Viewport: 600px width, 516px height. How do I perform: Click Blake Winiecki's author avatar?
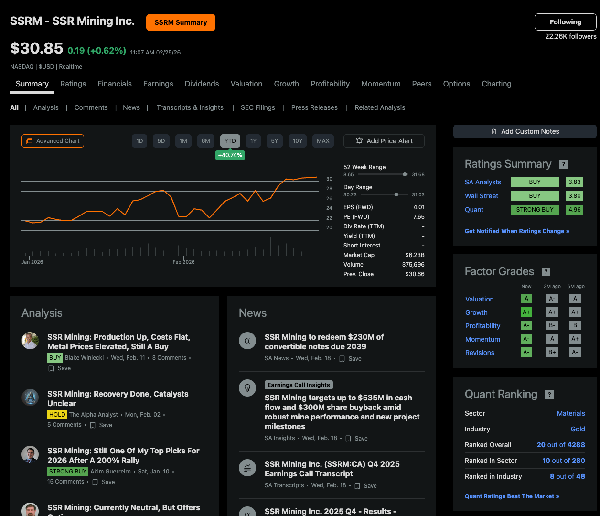coord(30,341)
